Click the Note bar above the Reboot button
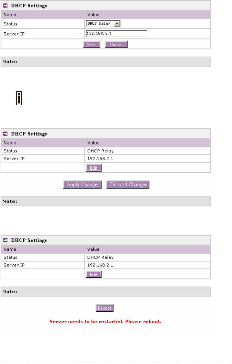The height and width of the screenshot is (364, 232). (x=106, y=292)
